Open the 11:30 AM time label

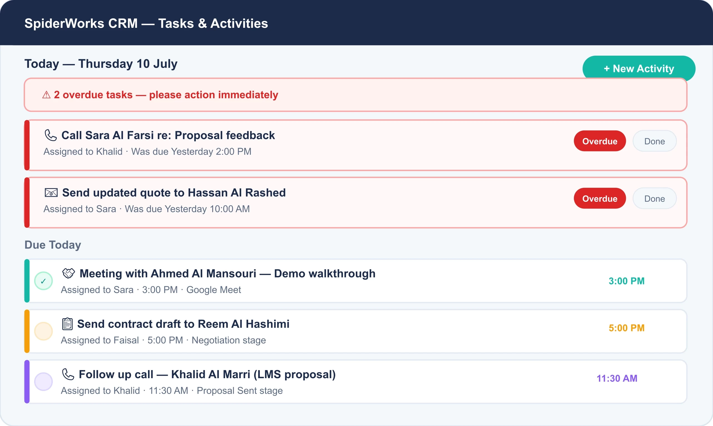click(617, 378)
